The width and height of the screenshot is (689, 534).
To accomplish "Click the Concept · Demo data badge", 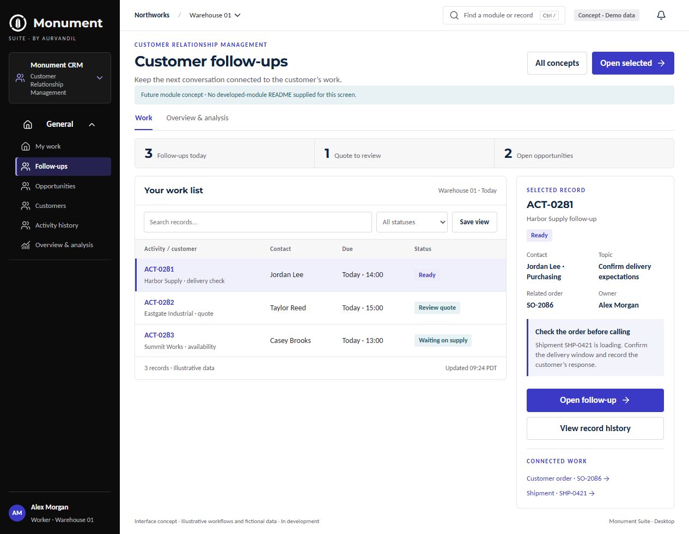I will click(x=606, y=15).
